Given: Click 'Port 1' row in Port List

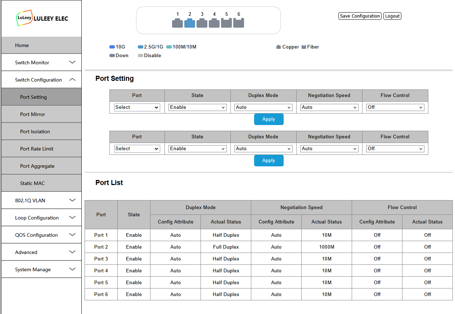Looking at the screenshot, I should 269,235.
